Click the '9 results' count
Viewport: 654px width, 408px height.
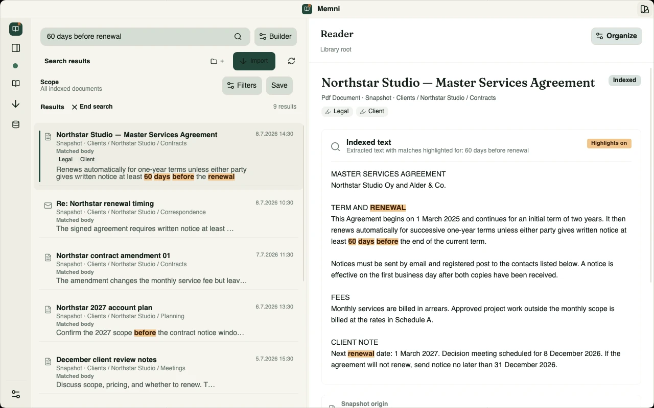[285, 107]
